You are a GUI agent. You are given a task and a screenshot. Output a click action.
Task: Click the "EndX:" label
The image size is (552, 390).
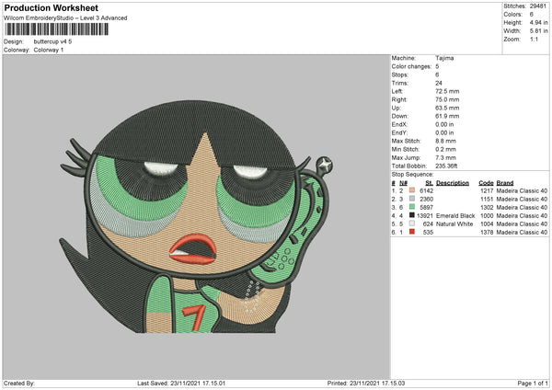coord(399,124)
